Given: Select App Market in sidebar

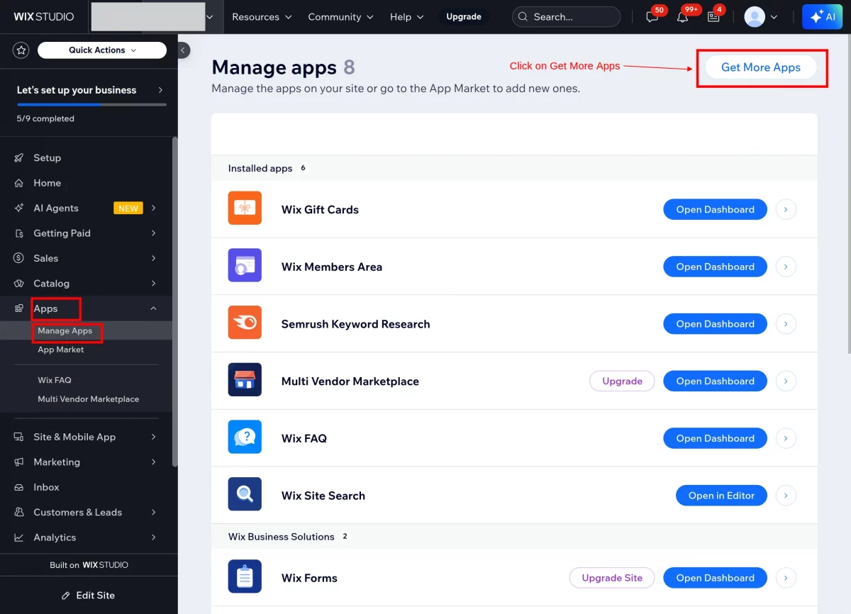Looking at the screenshot, I should 61,350.
